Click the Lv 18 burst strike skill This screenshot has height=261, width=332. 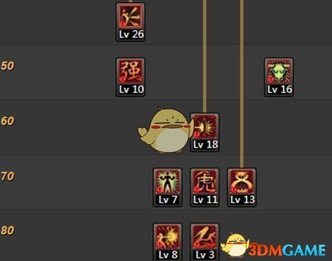[205, 132]
